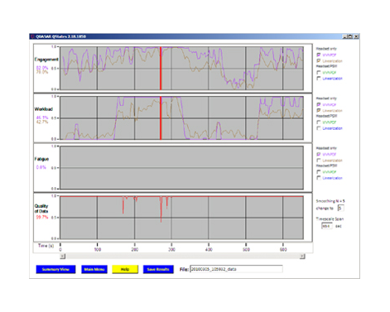The width and height of the screenshot is (390, 312).
Task: Click the QUASAR app icon in the title bar
Action: (x=32, y=36)
